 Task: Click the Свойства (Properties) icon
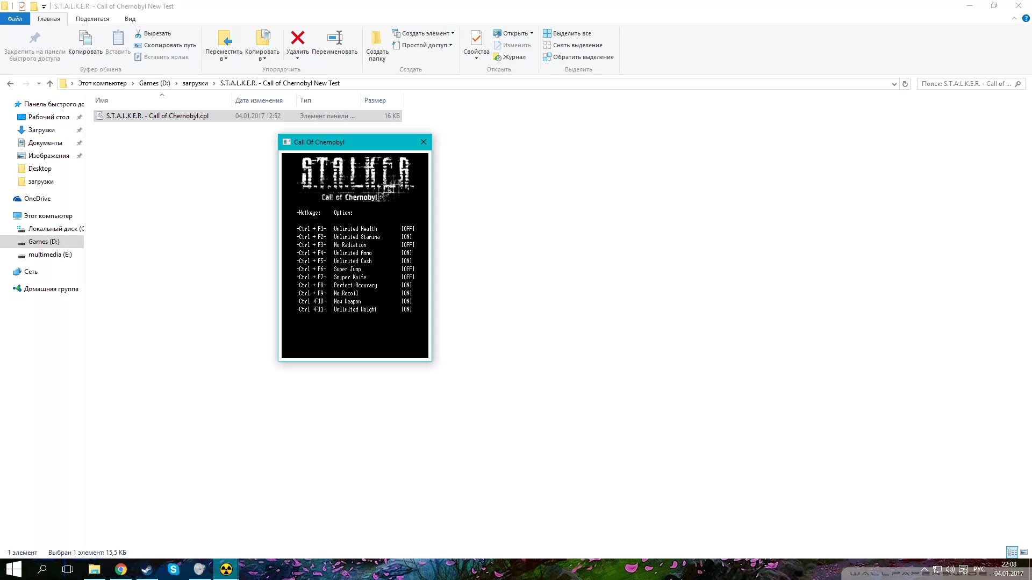click(x=476, y=38)
